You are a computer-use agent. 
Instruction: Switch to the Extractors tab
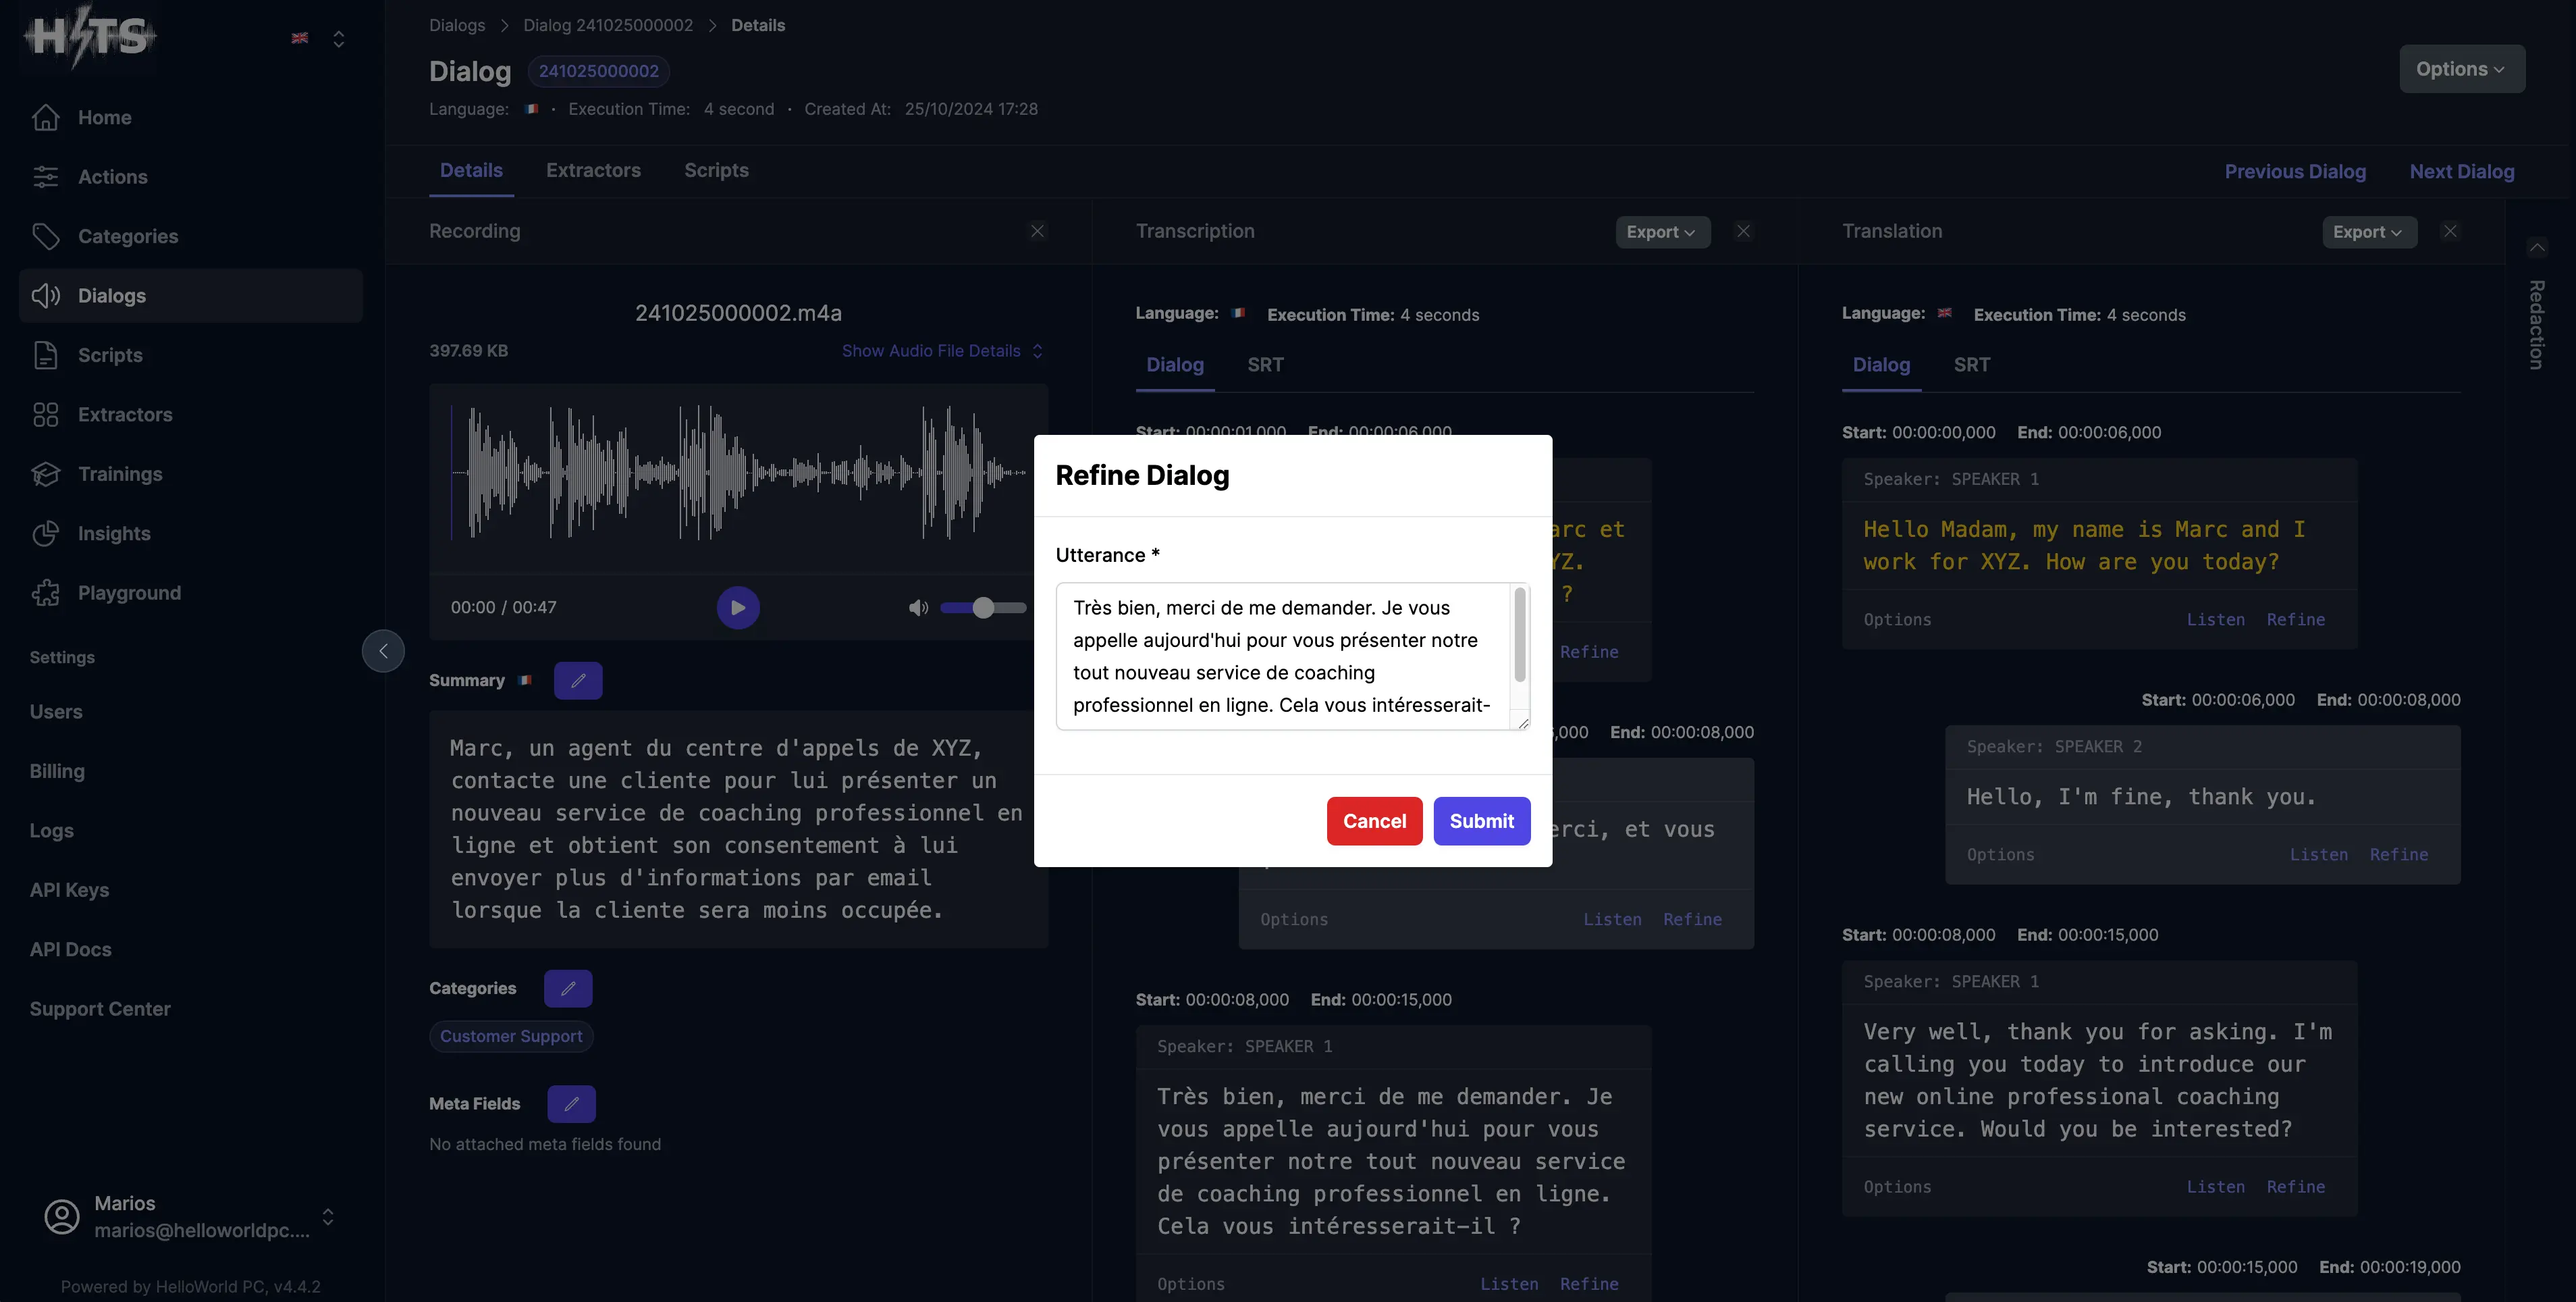[593, 171]
